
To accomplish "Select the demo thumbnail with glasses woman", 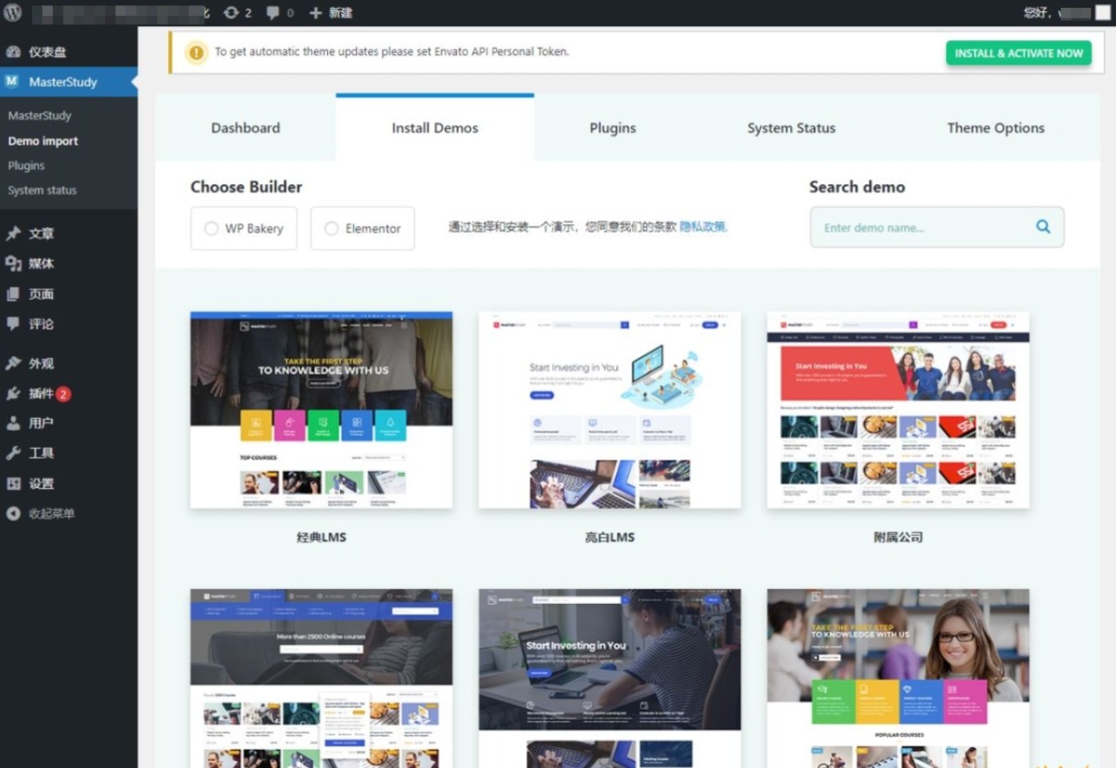I will (898, 678).
